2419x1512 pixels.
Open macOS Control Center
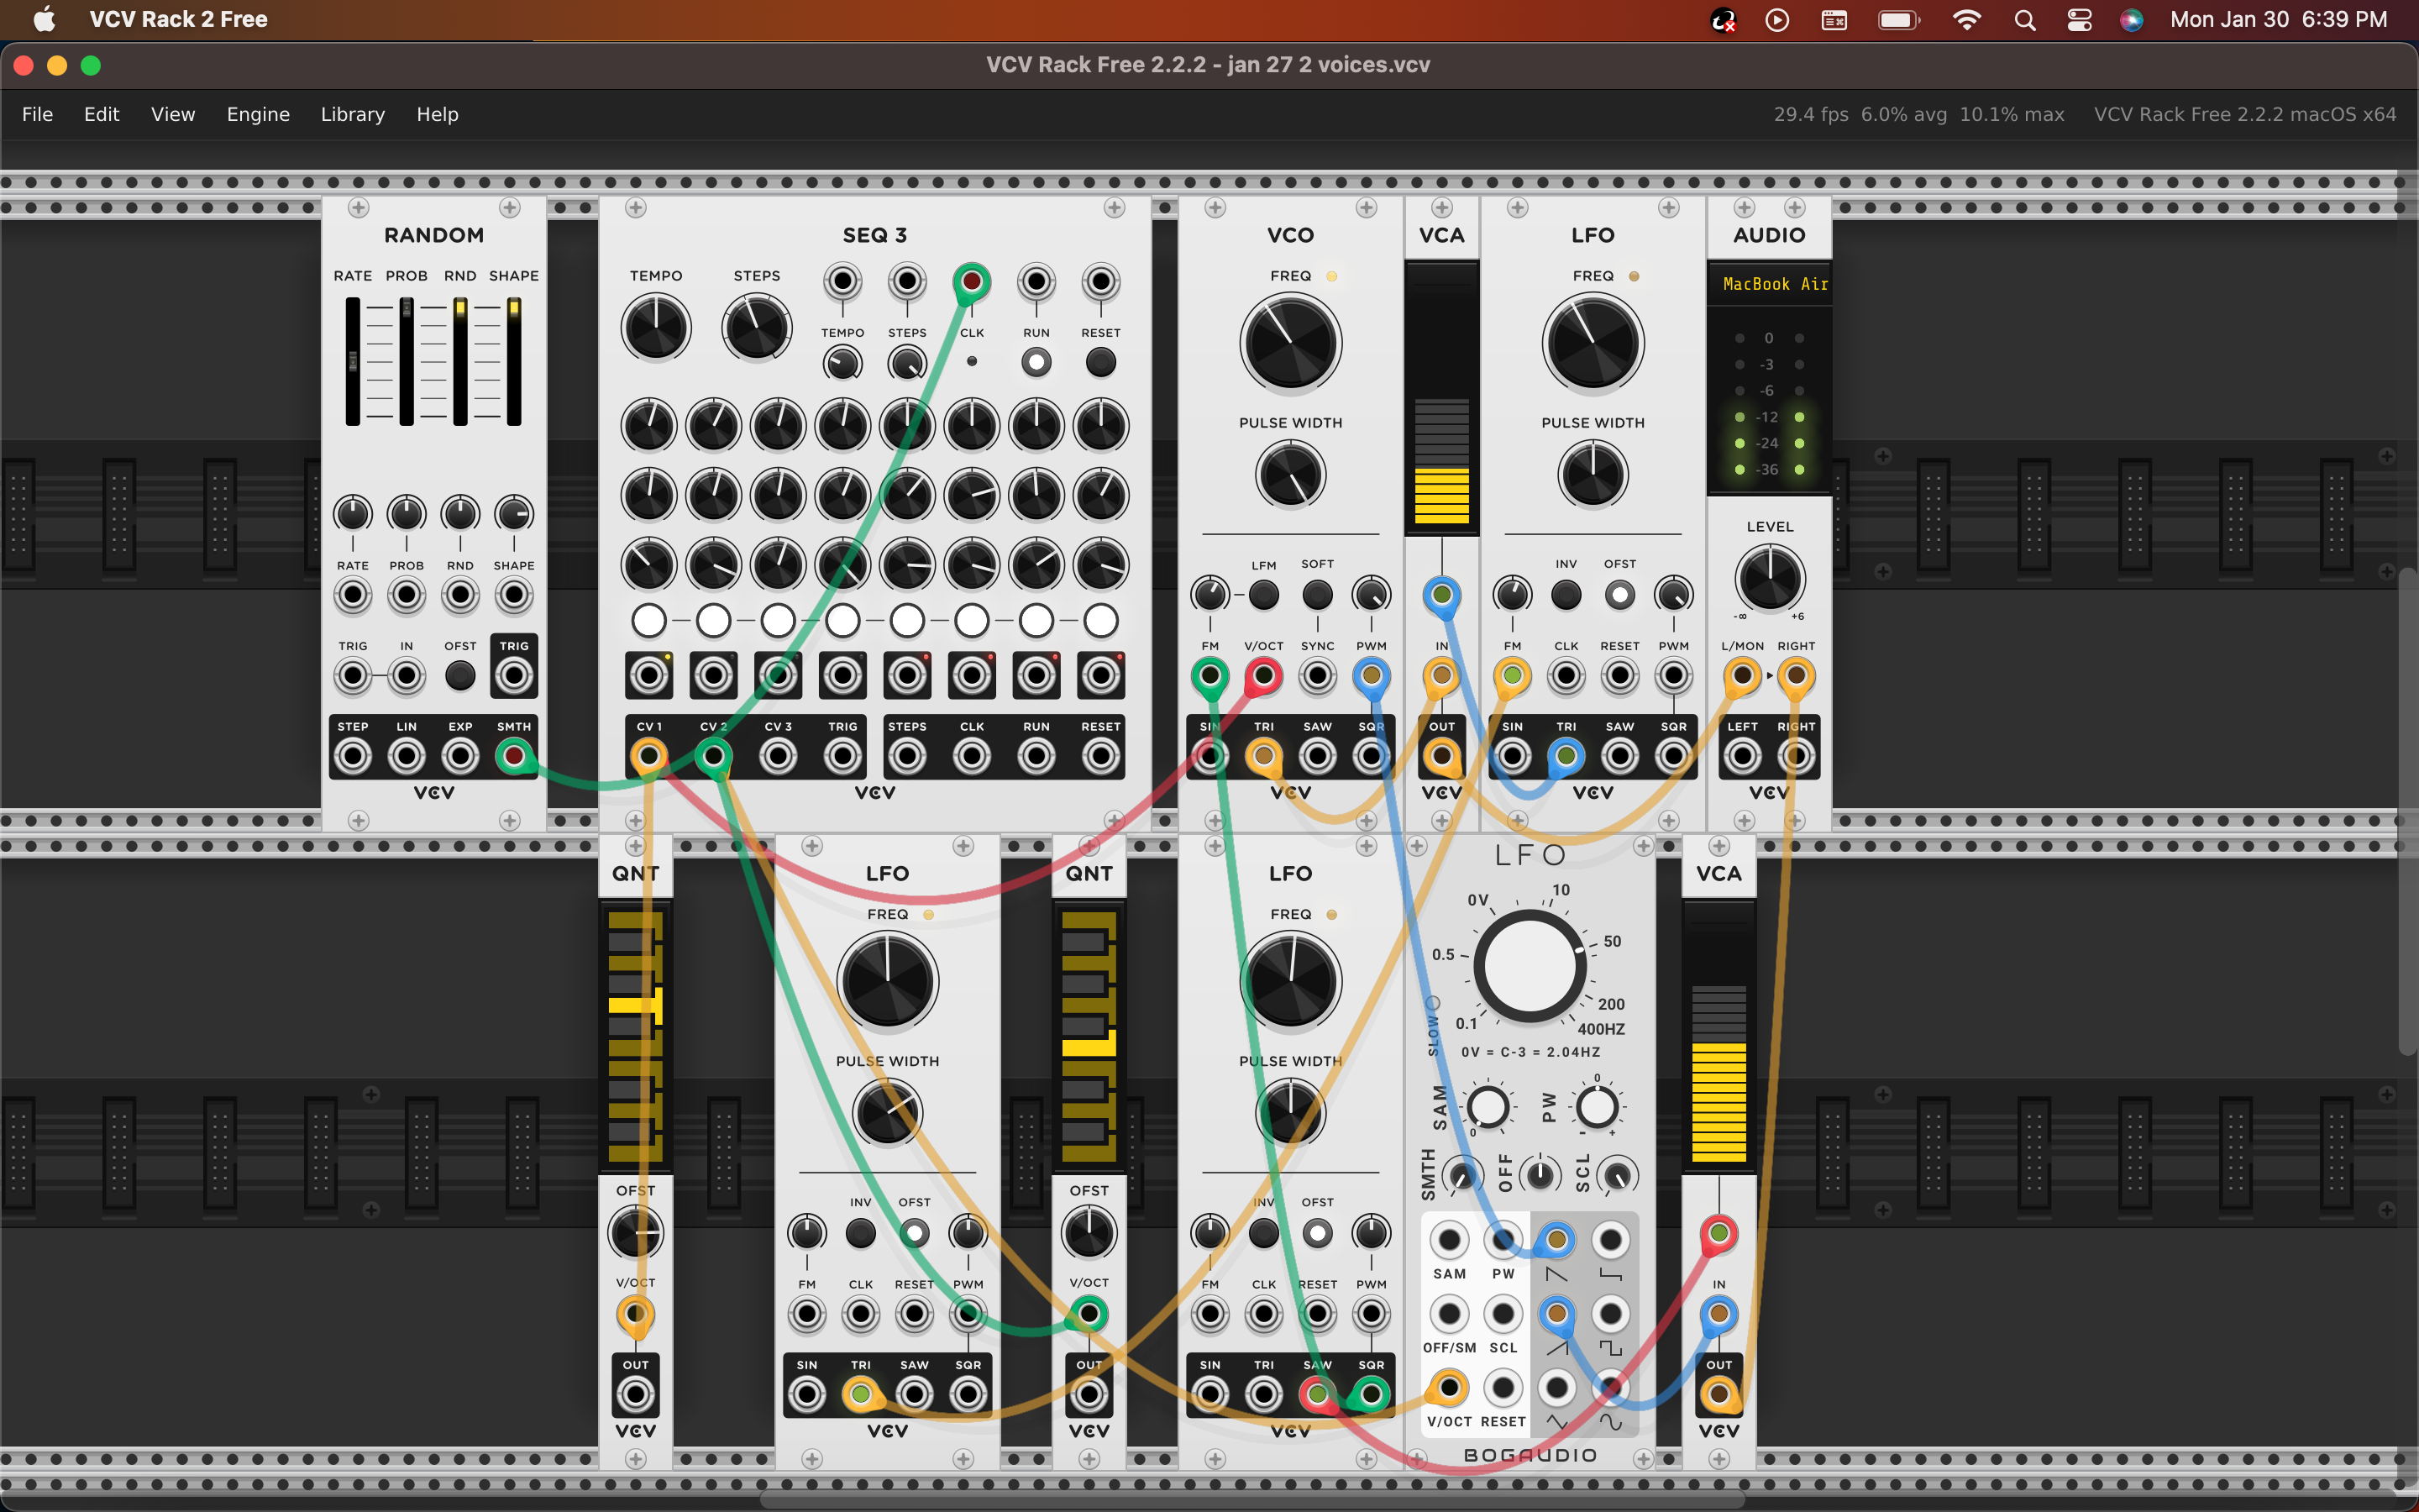[2079, 20]
